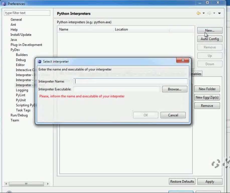This screenshot has width=230, height=193.
Task: Click the Browse... button
Action: (175, 89)
